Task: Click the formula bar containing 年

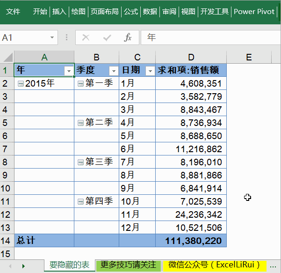Action: click(x=211, y=37)
